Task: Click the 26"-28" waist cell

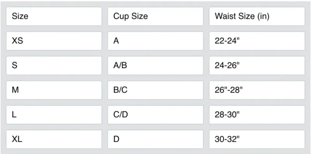Action: coord(257,90)
